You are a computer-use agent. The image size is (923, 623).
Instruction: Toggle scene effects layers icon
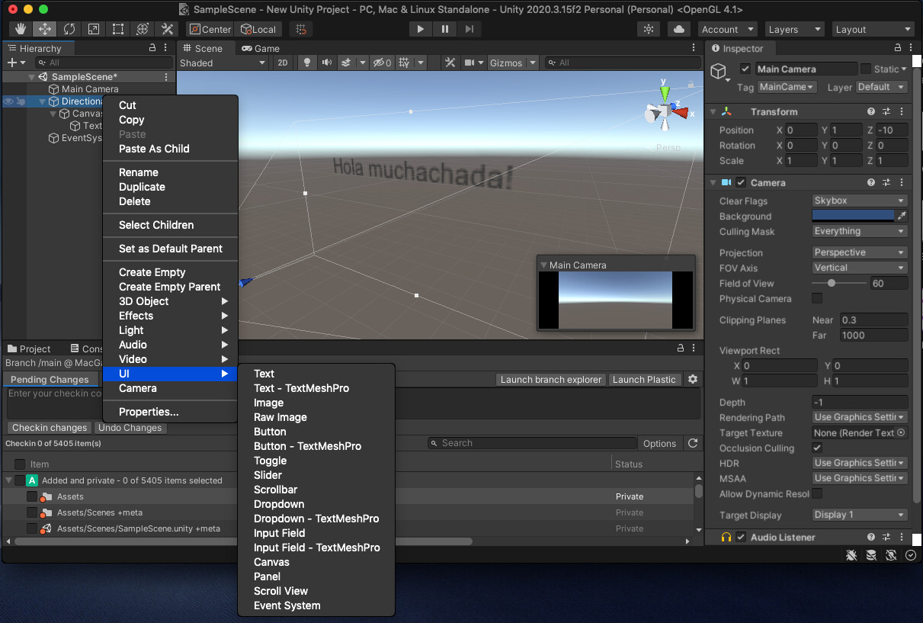pyautogui.click(x=346, y=63)
